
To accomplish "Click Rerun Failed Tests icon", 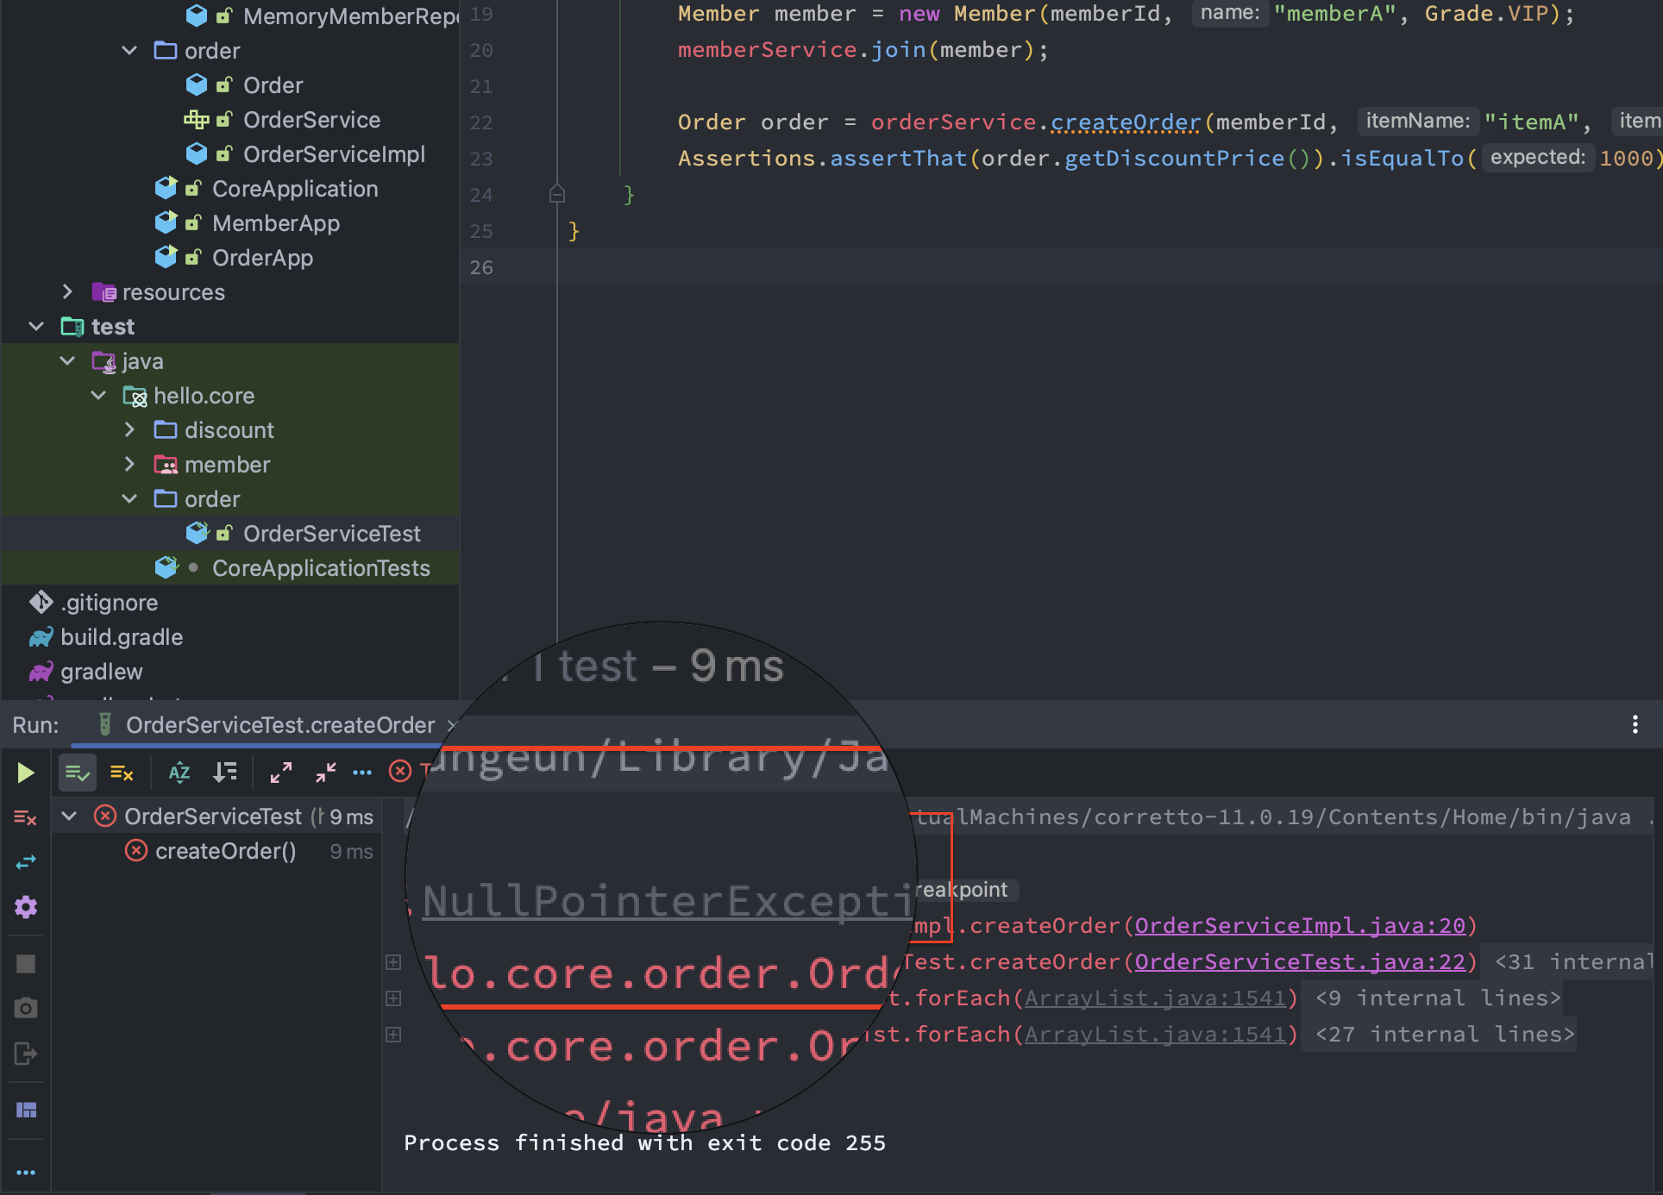I will [x=26, y=817].
